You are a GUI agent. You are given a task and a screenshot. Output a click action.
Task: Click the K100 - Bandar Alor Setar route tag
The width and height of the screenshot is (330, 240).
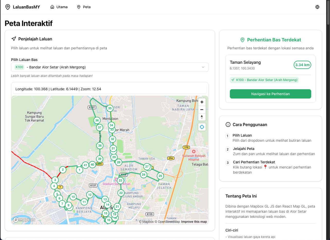264,80
